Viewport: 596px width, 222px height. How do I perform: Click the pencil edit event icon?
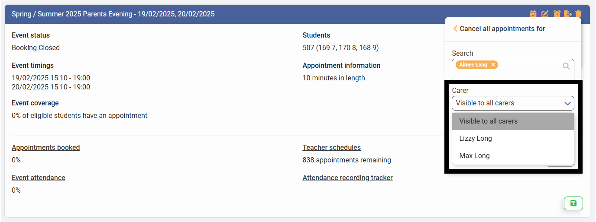[x=545, y=14]
